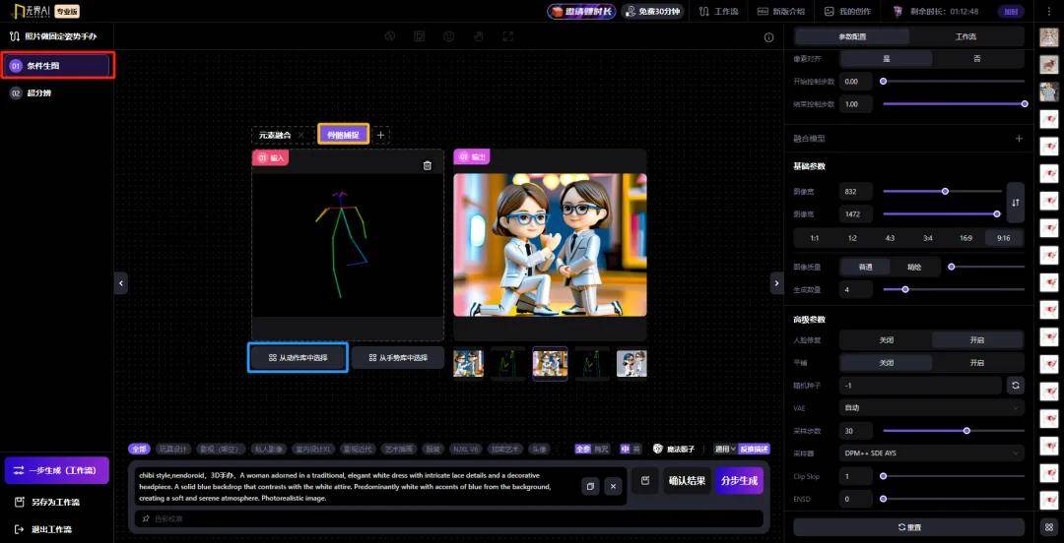Click the random seed refresh icon
Image resolution: width=1064 pixels, height=543 pixels.
point(1015,386)
